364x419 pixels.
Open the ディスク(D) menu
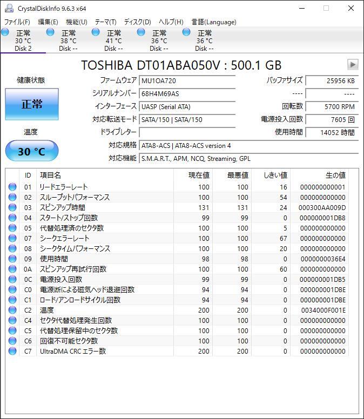pos(138,22)
